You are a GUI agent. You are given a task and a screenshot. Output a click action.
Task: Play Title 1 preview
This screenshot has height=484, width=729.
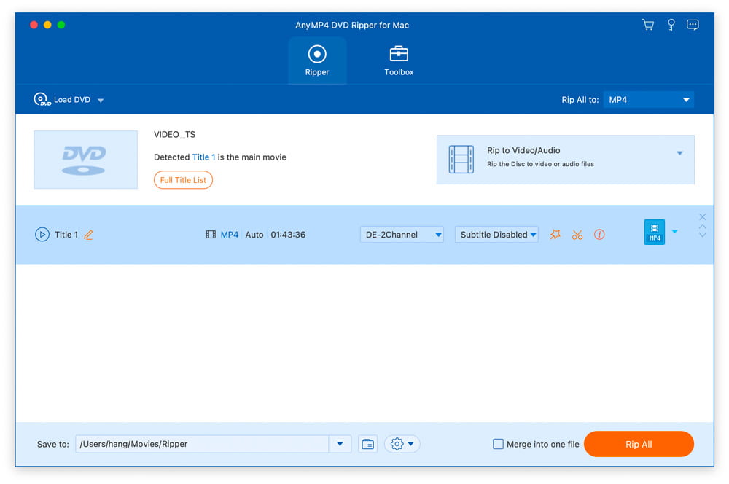point(42,235)
